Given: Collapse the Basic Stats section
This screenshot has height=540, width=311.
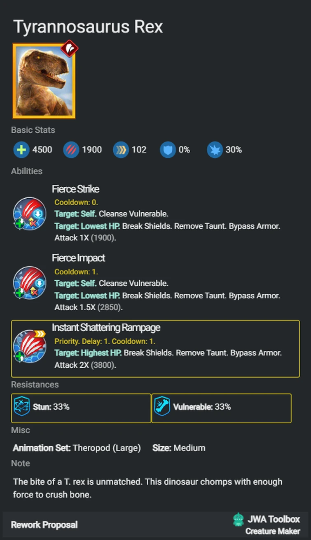Looking at the screenshot, I should click(x=33, y=130).
